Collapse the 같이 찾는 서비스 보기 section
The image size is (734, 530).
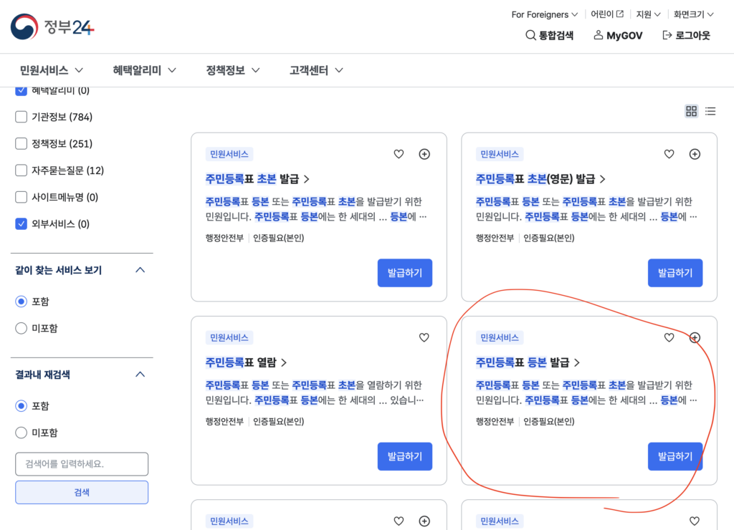140,270
